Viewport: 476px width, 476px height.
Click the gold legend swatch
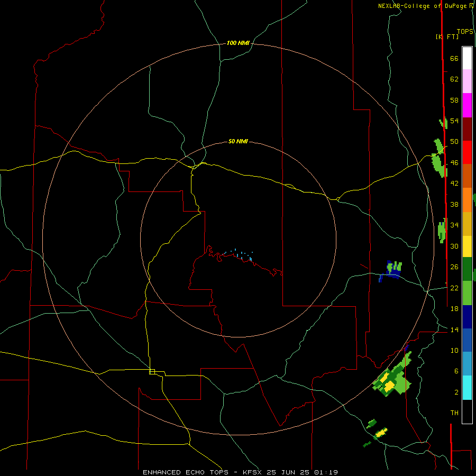pos(467,224)
